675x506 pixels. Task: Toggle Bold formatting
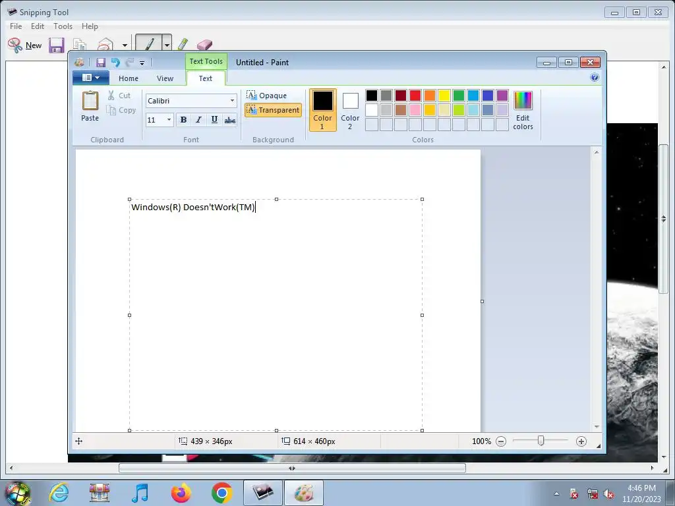tap(183, 120)
